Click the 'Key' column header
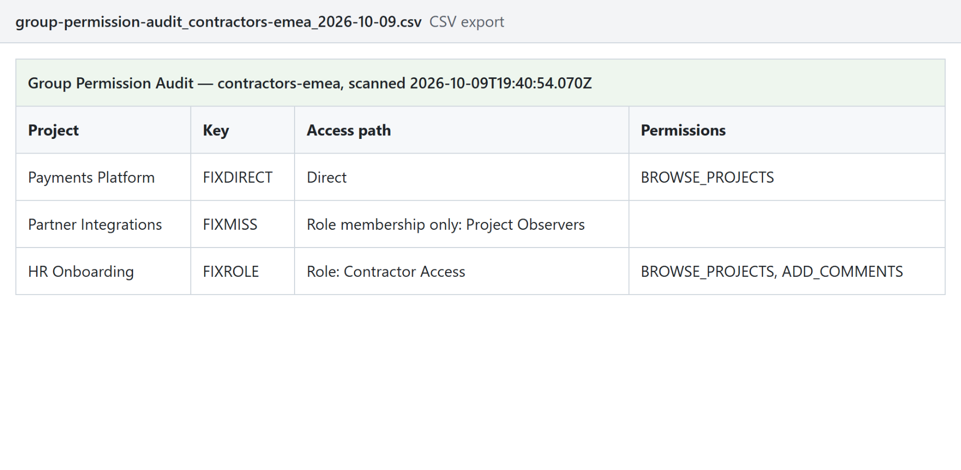Screen dimensions: 961x470 243,130
